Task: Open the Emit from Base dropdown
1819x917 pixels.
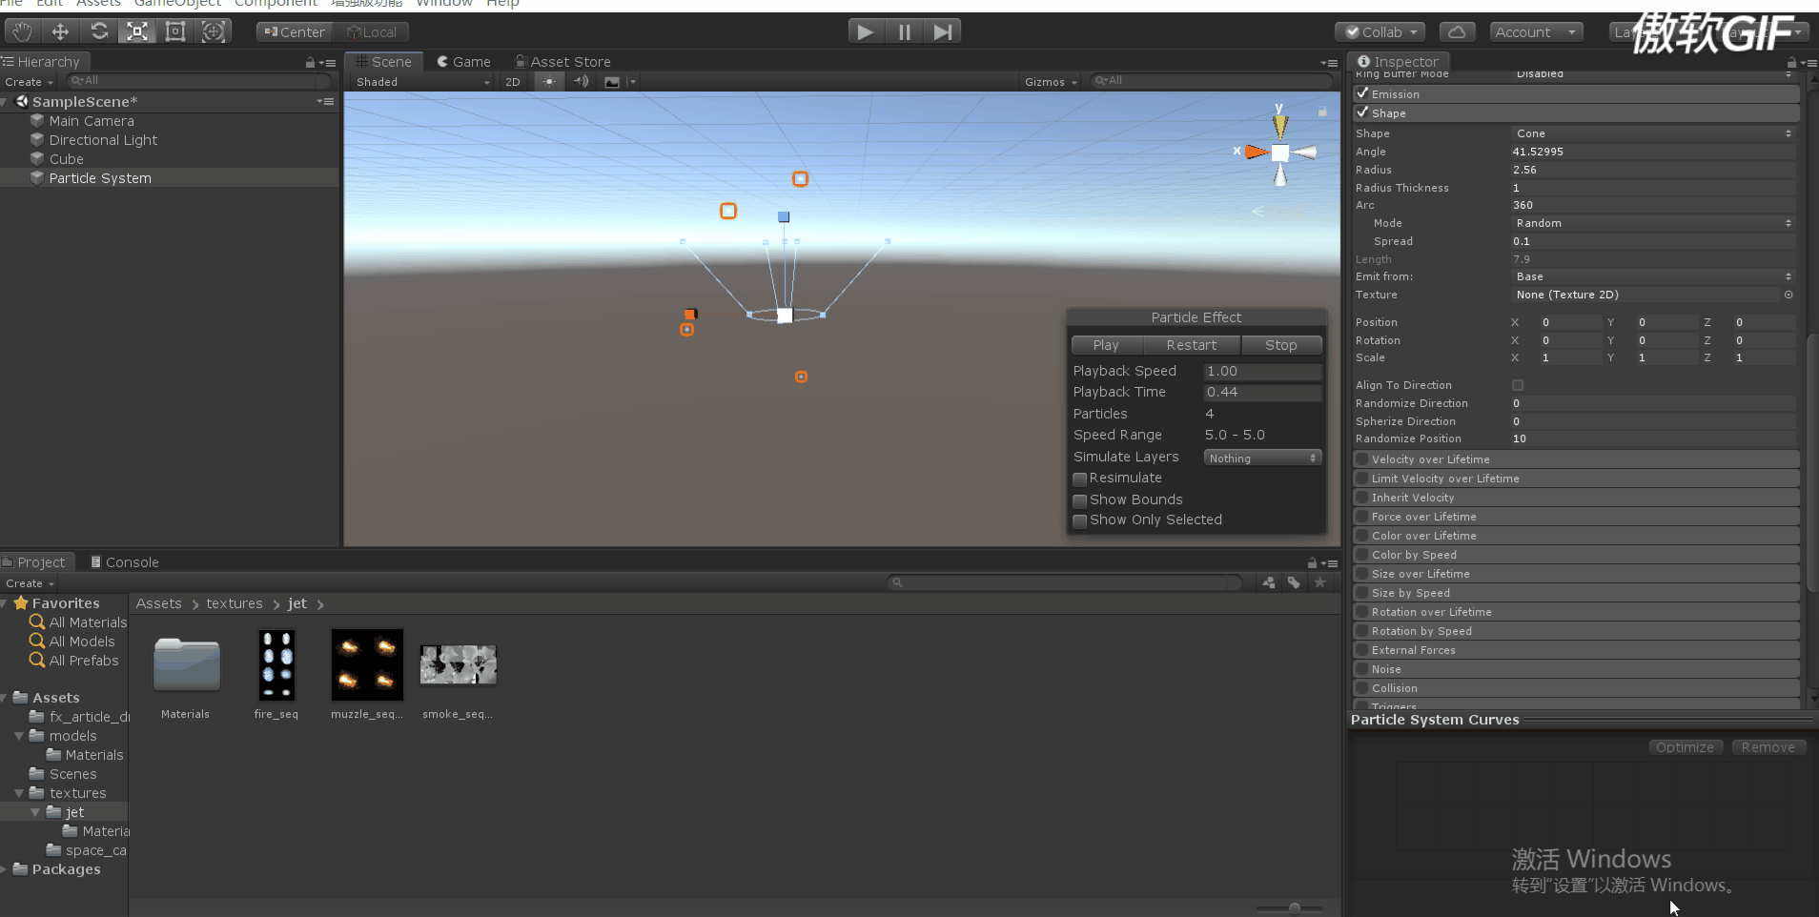Action: click(1653, 276)
